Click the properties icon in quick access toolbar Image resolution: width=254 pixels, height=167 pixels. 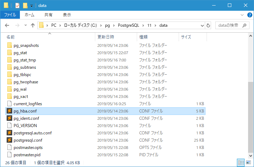coord(17,6)
